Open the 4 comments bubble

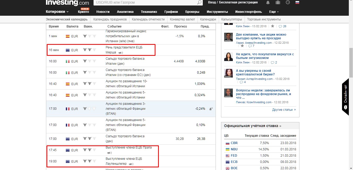point(242,82)
